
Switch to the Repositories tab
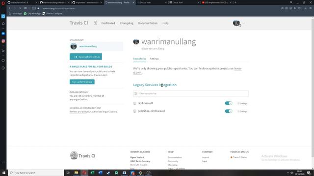pyautogui.click(x=139, y=59)
